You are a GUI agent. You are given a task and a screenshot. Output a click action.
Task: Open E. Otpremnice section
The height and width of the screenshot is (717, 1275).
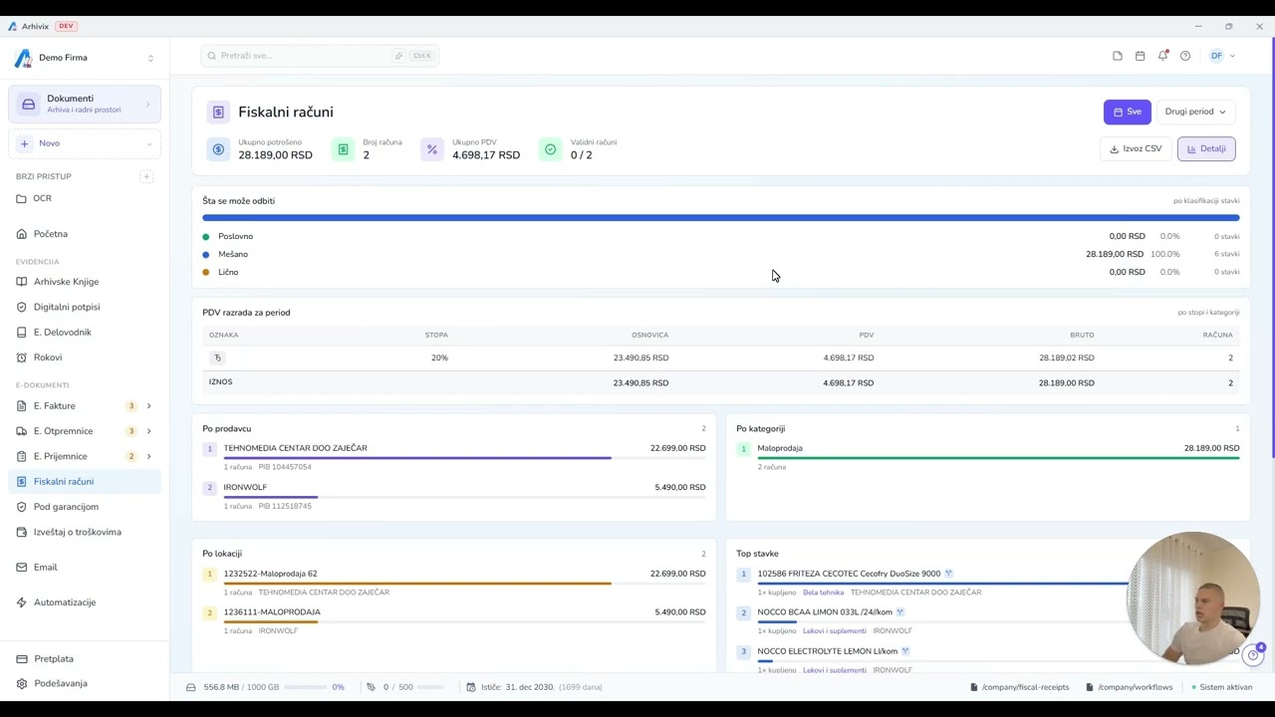coord(63,431)
